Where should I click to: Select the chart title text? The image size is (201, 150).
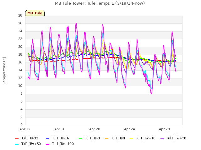(x=100, y=3)
